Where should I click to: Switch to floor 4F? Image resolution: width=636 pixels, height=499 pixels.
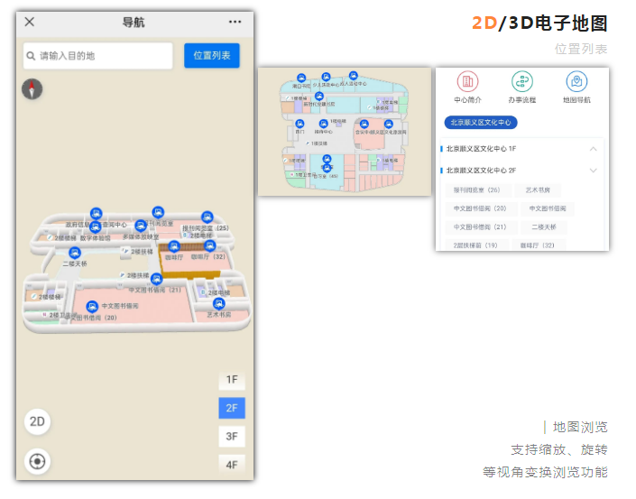pos(232,464)
